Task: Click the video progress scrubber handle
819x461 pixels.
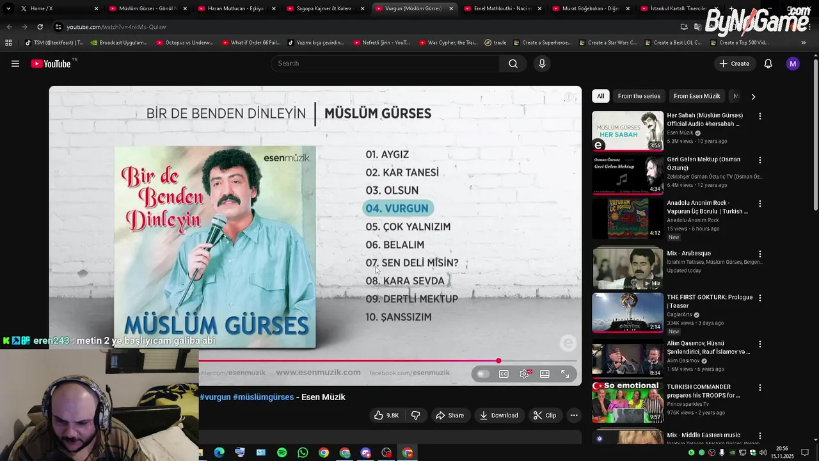Action: point(498,361)
